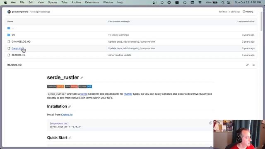The width and height of the screenshot is (265, 149).
Task: Click the license MIT badge
Action: [x=85, y=87]
